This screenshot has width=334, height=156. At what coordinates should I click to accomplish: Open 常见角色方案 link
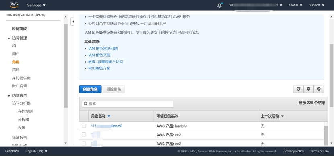coord(99,68)
